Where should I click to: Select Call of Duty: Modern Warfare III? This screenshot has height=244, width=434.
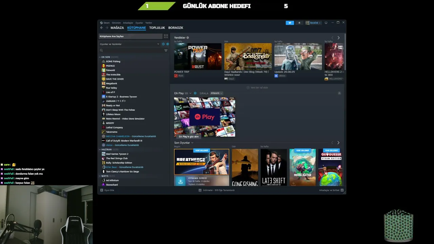124,141
